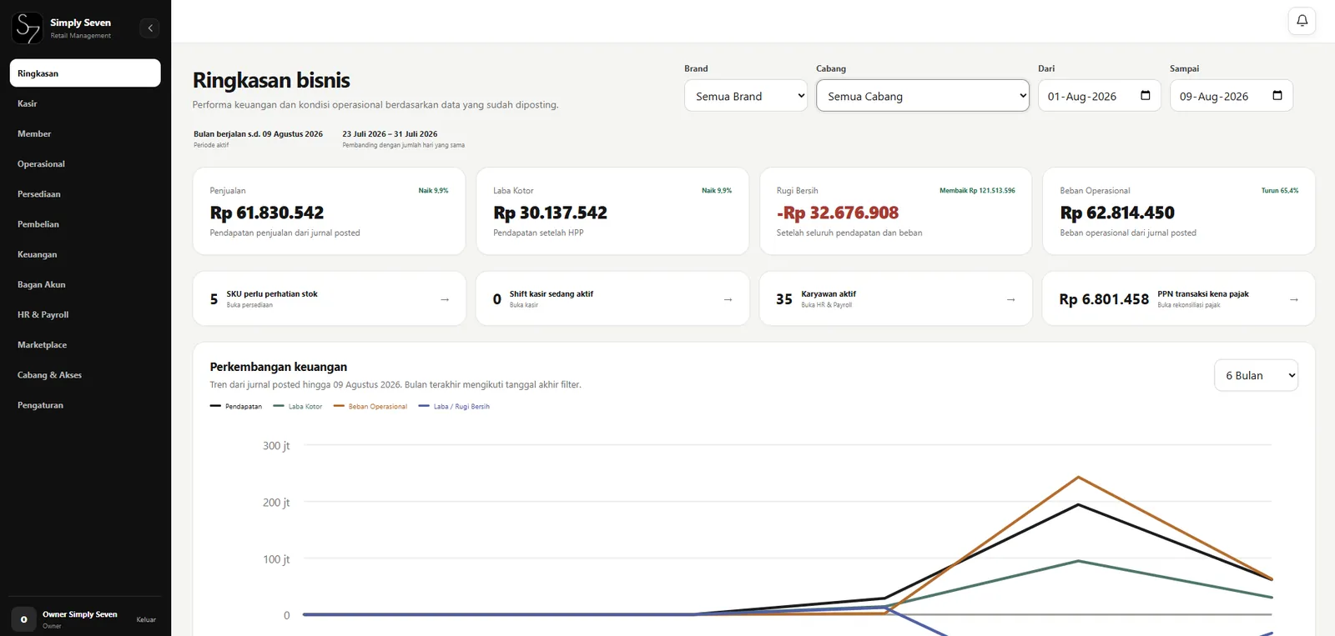Open Cabang & Akses in the sidebar
This screenshot has height=636, width=1335.
point(85,375)
